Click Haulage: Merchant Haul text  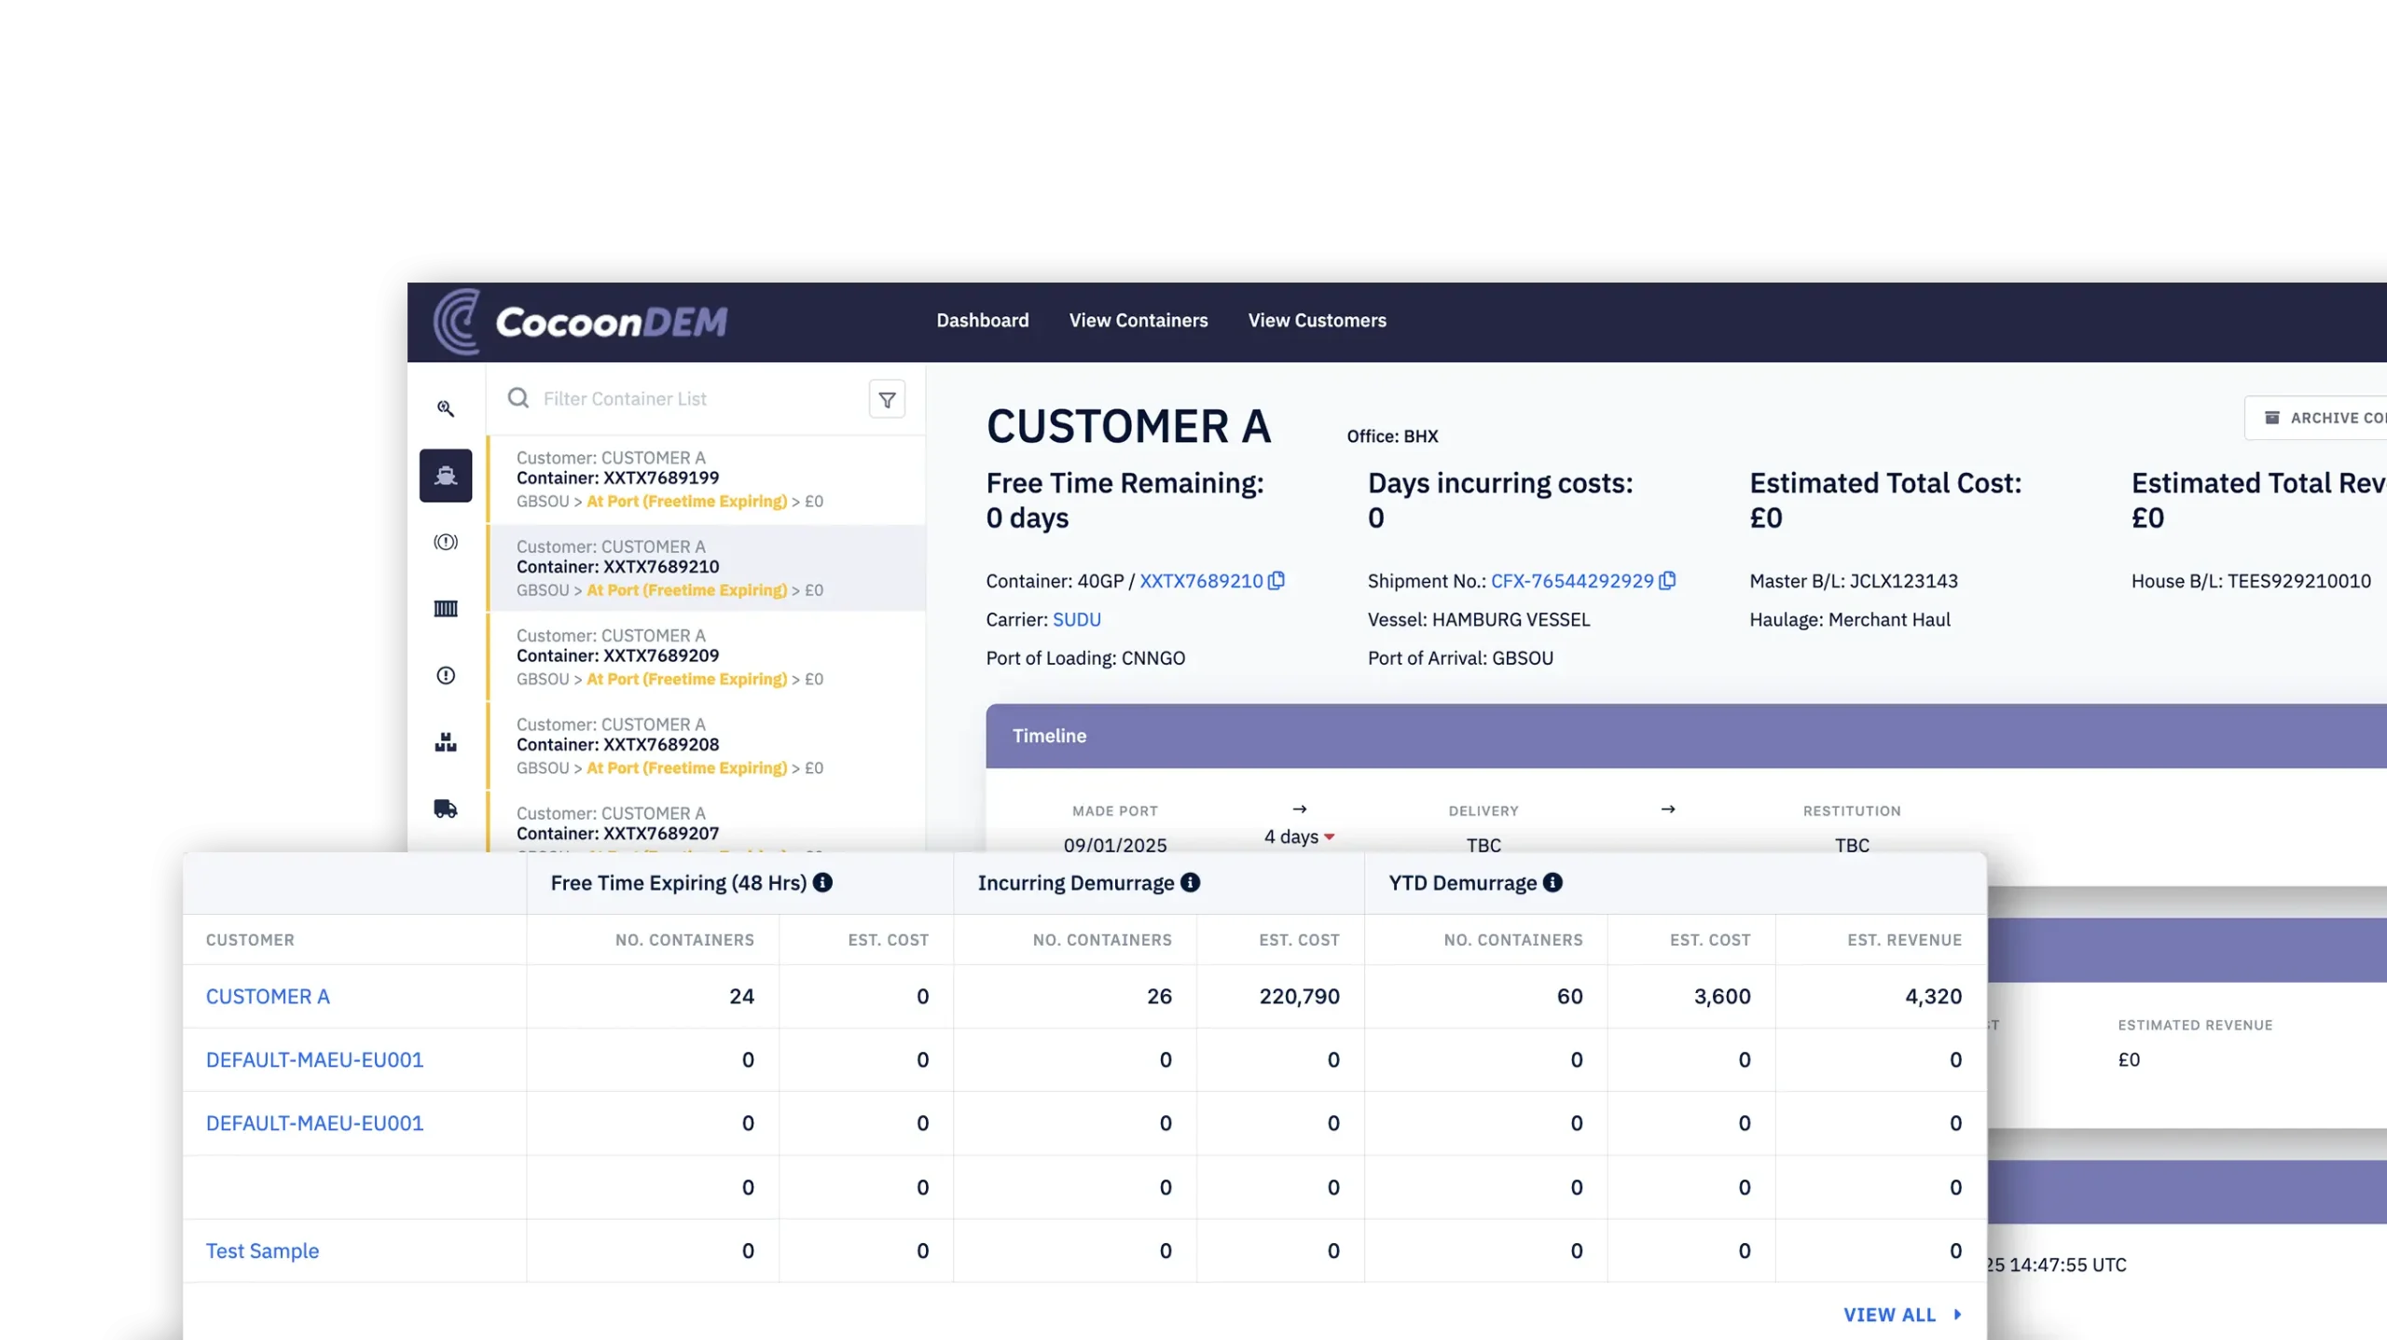pos(1850,619)
